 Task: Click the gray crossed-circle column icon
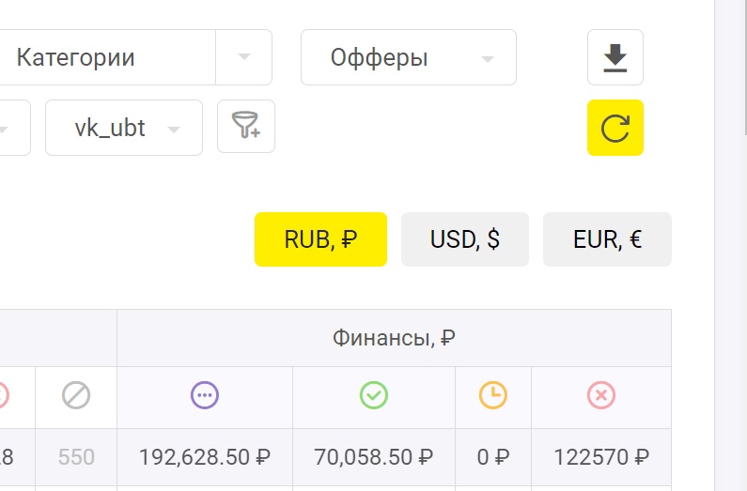tap(76, 396)
